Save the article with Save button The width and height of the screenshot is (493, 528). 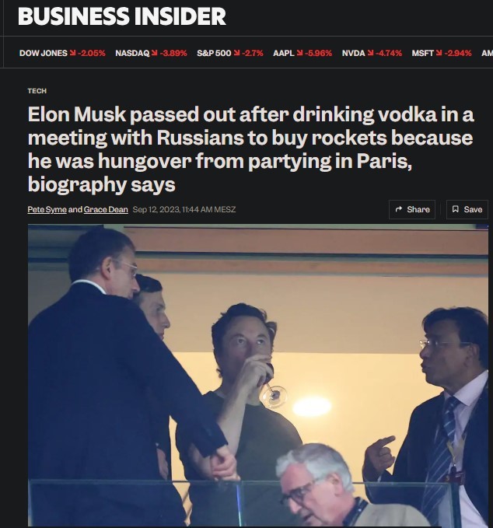(467, 209)
